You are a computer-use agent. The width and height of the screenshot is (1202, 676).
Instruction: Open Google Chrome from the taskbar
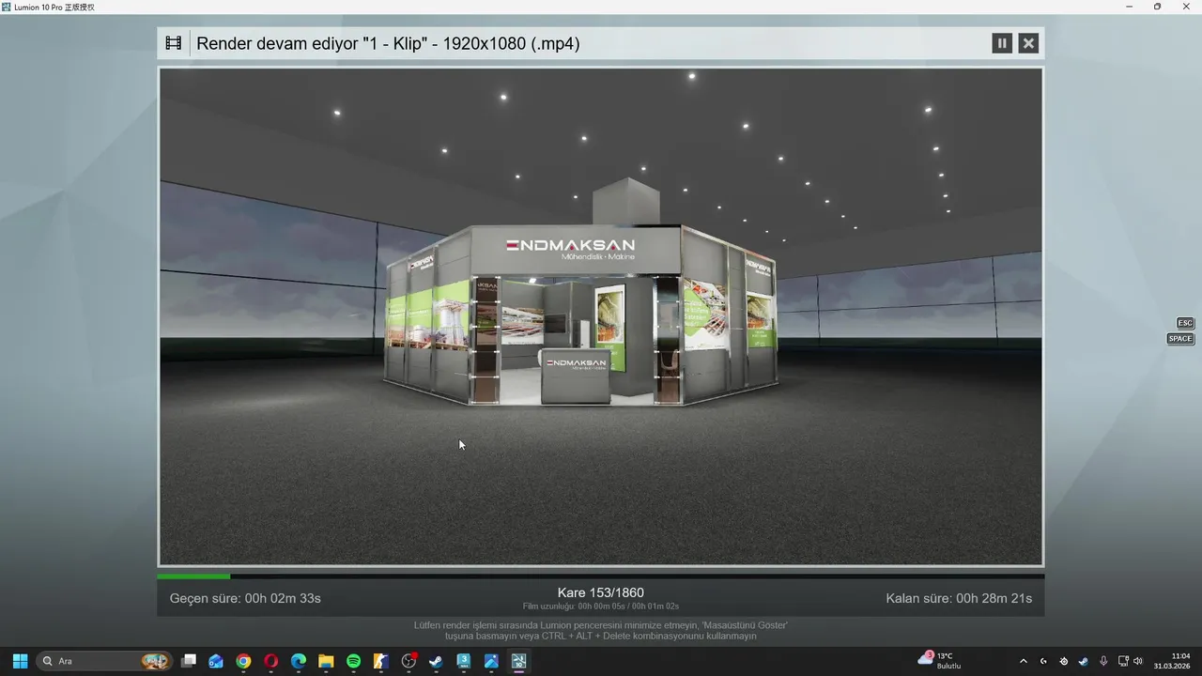point(243,661)
